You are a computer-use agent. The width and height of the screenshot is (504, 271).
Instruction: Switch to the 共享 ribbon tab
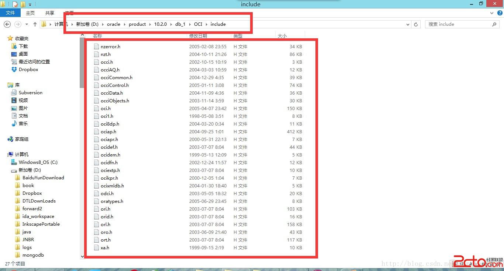pyautogui.click(x=50, y=13)
